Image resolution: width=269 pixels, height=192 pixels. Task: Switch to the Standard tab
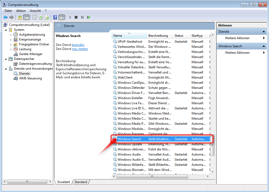tap(80, 182)
